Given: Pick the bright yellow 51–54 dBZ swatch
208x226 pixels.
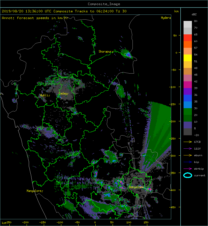Looking at the screenshot, I should [188, 58].
